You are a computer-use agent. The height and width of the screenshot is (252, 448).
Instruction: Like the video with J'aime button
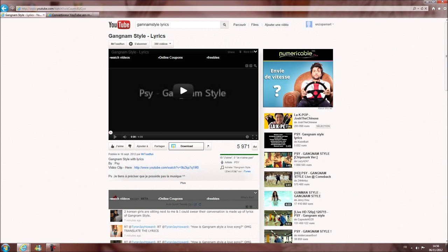[117, 146]
